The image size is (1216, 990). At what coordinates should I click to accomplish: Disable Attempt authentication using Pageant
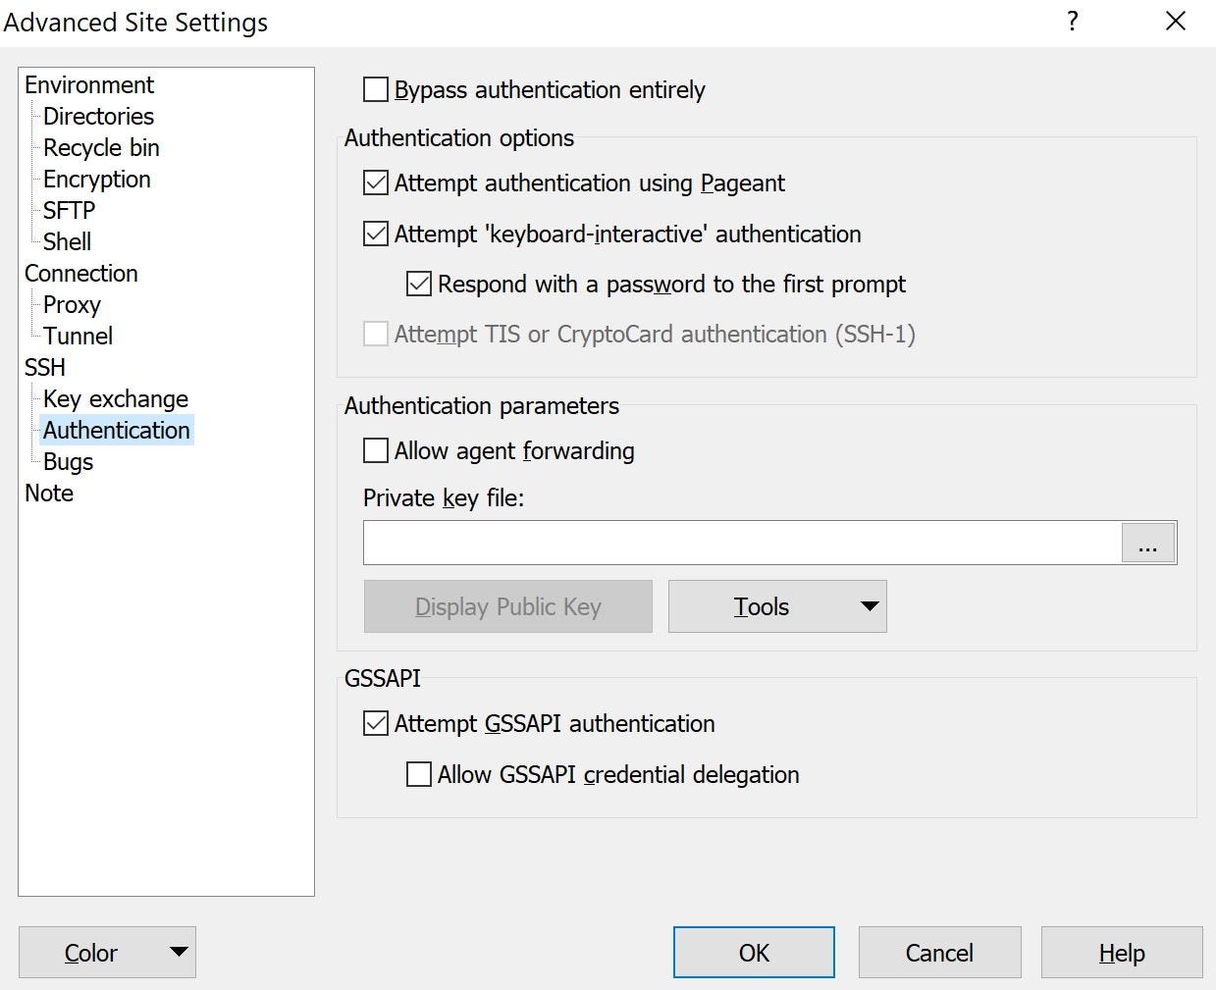point(376,183)
